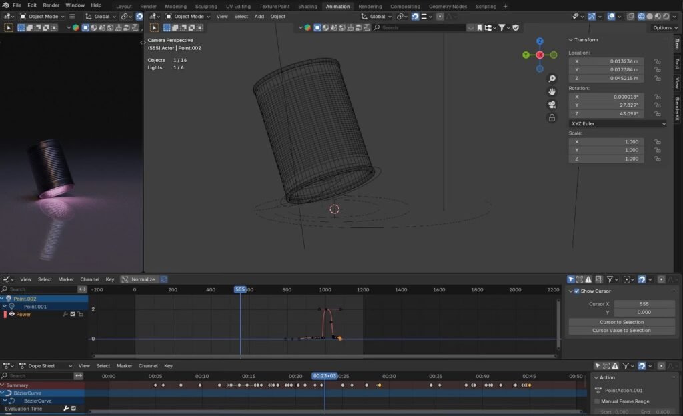Click the filter funnel icon in graph editor

[x=610, y=279]
